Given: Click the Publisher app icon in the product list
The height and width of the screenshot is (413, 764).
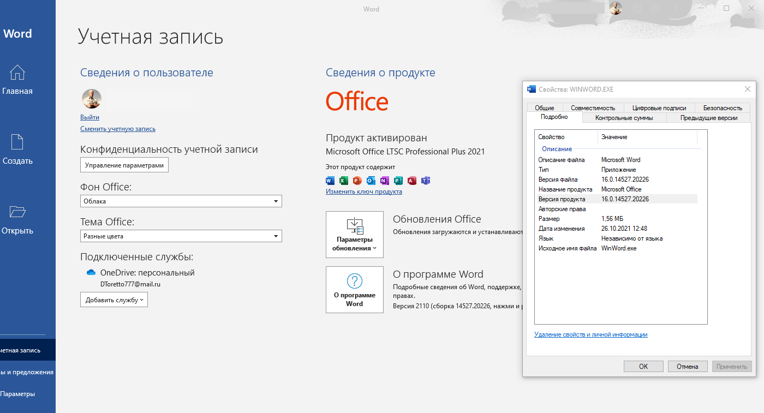Looking at the screenshot, I should point(398,181).
